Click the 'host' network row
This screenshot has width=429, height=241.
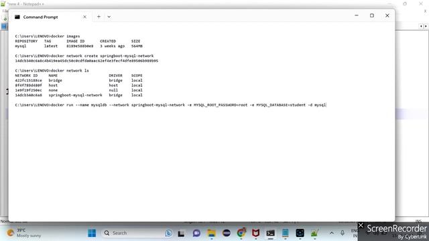click(79, 85)
